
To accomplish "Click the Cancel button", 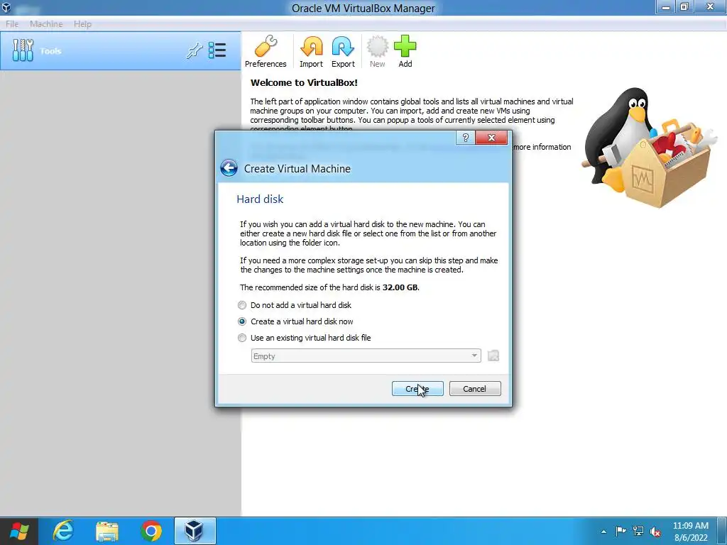I will tap(475, 389).
